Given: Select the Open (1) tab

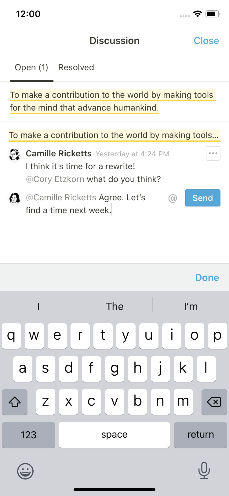Looking at the screenshot, I should (x=31, y=67).
